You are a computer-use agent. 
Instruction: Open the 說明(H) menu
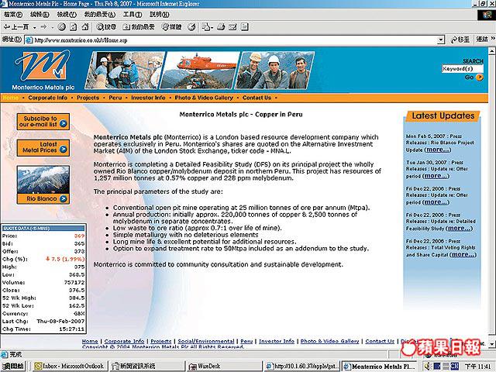159,15
